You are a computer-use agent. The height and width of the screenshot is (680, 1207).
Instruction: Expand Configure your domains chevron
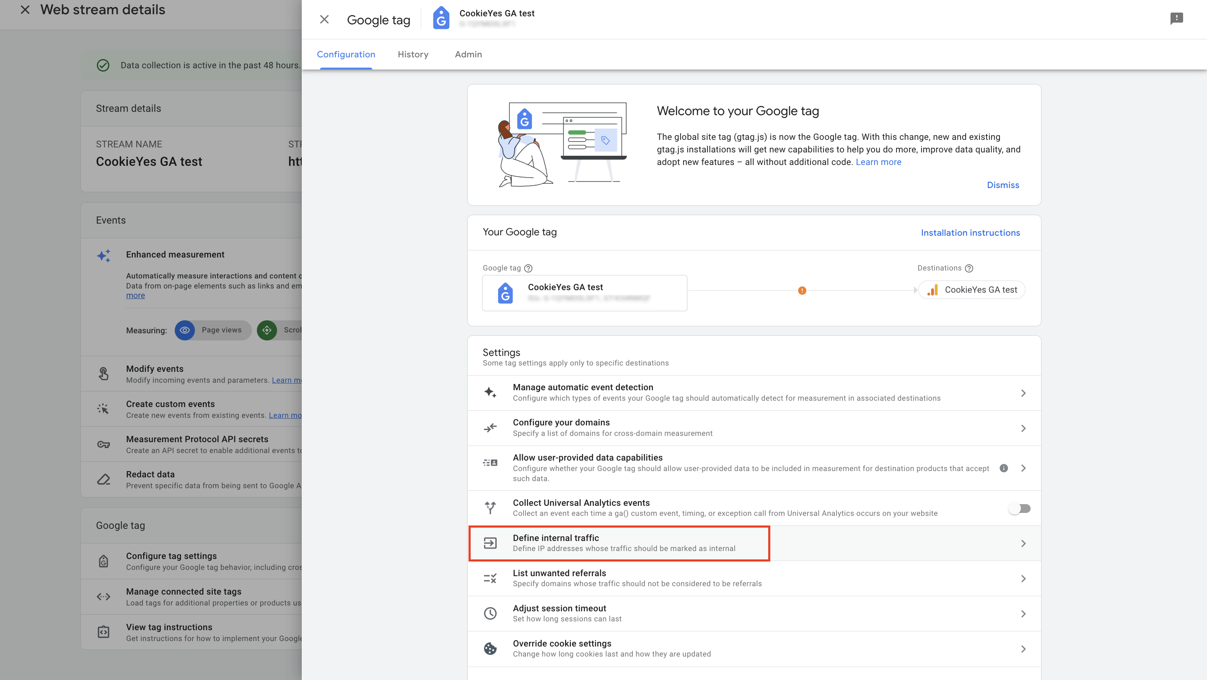click(x=1023, y=428)
